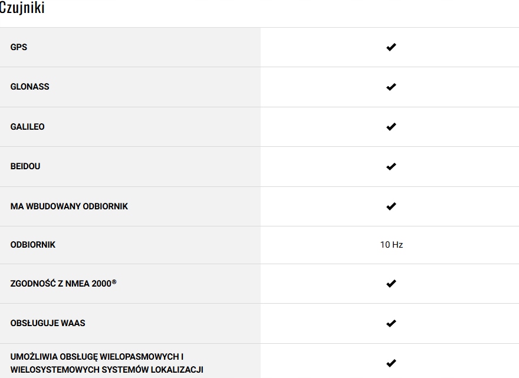Click the BEIDOU label

coord(25,166)
